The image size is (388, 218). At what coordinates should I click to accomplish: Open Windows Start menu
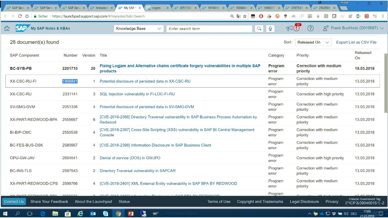5,213
